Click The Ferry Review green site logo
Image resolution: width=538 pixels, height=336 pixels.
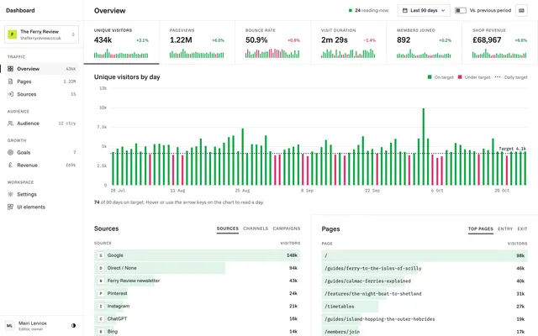(13, 34)
